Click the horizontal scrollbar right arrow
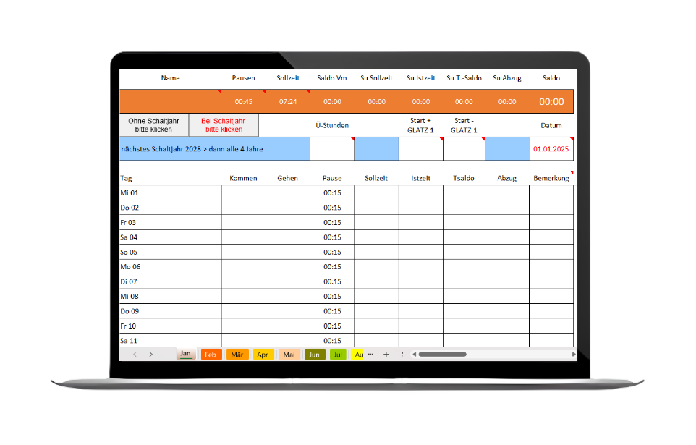The image size is (696, 445). coord(574,355)
